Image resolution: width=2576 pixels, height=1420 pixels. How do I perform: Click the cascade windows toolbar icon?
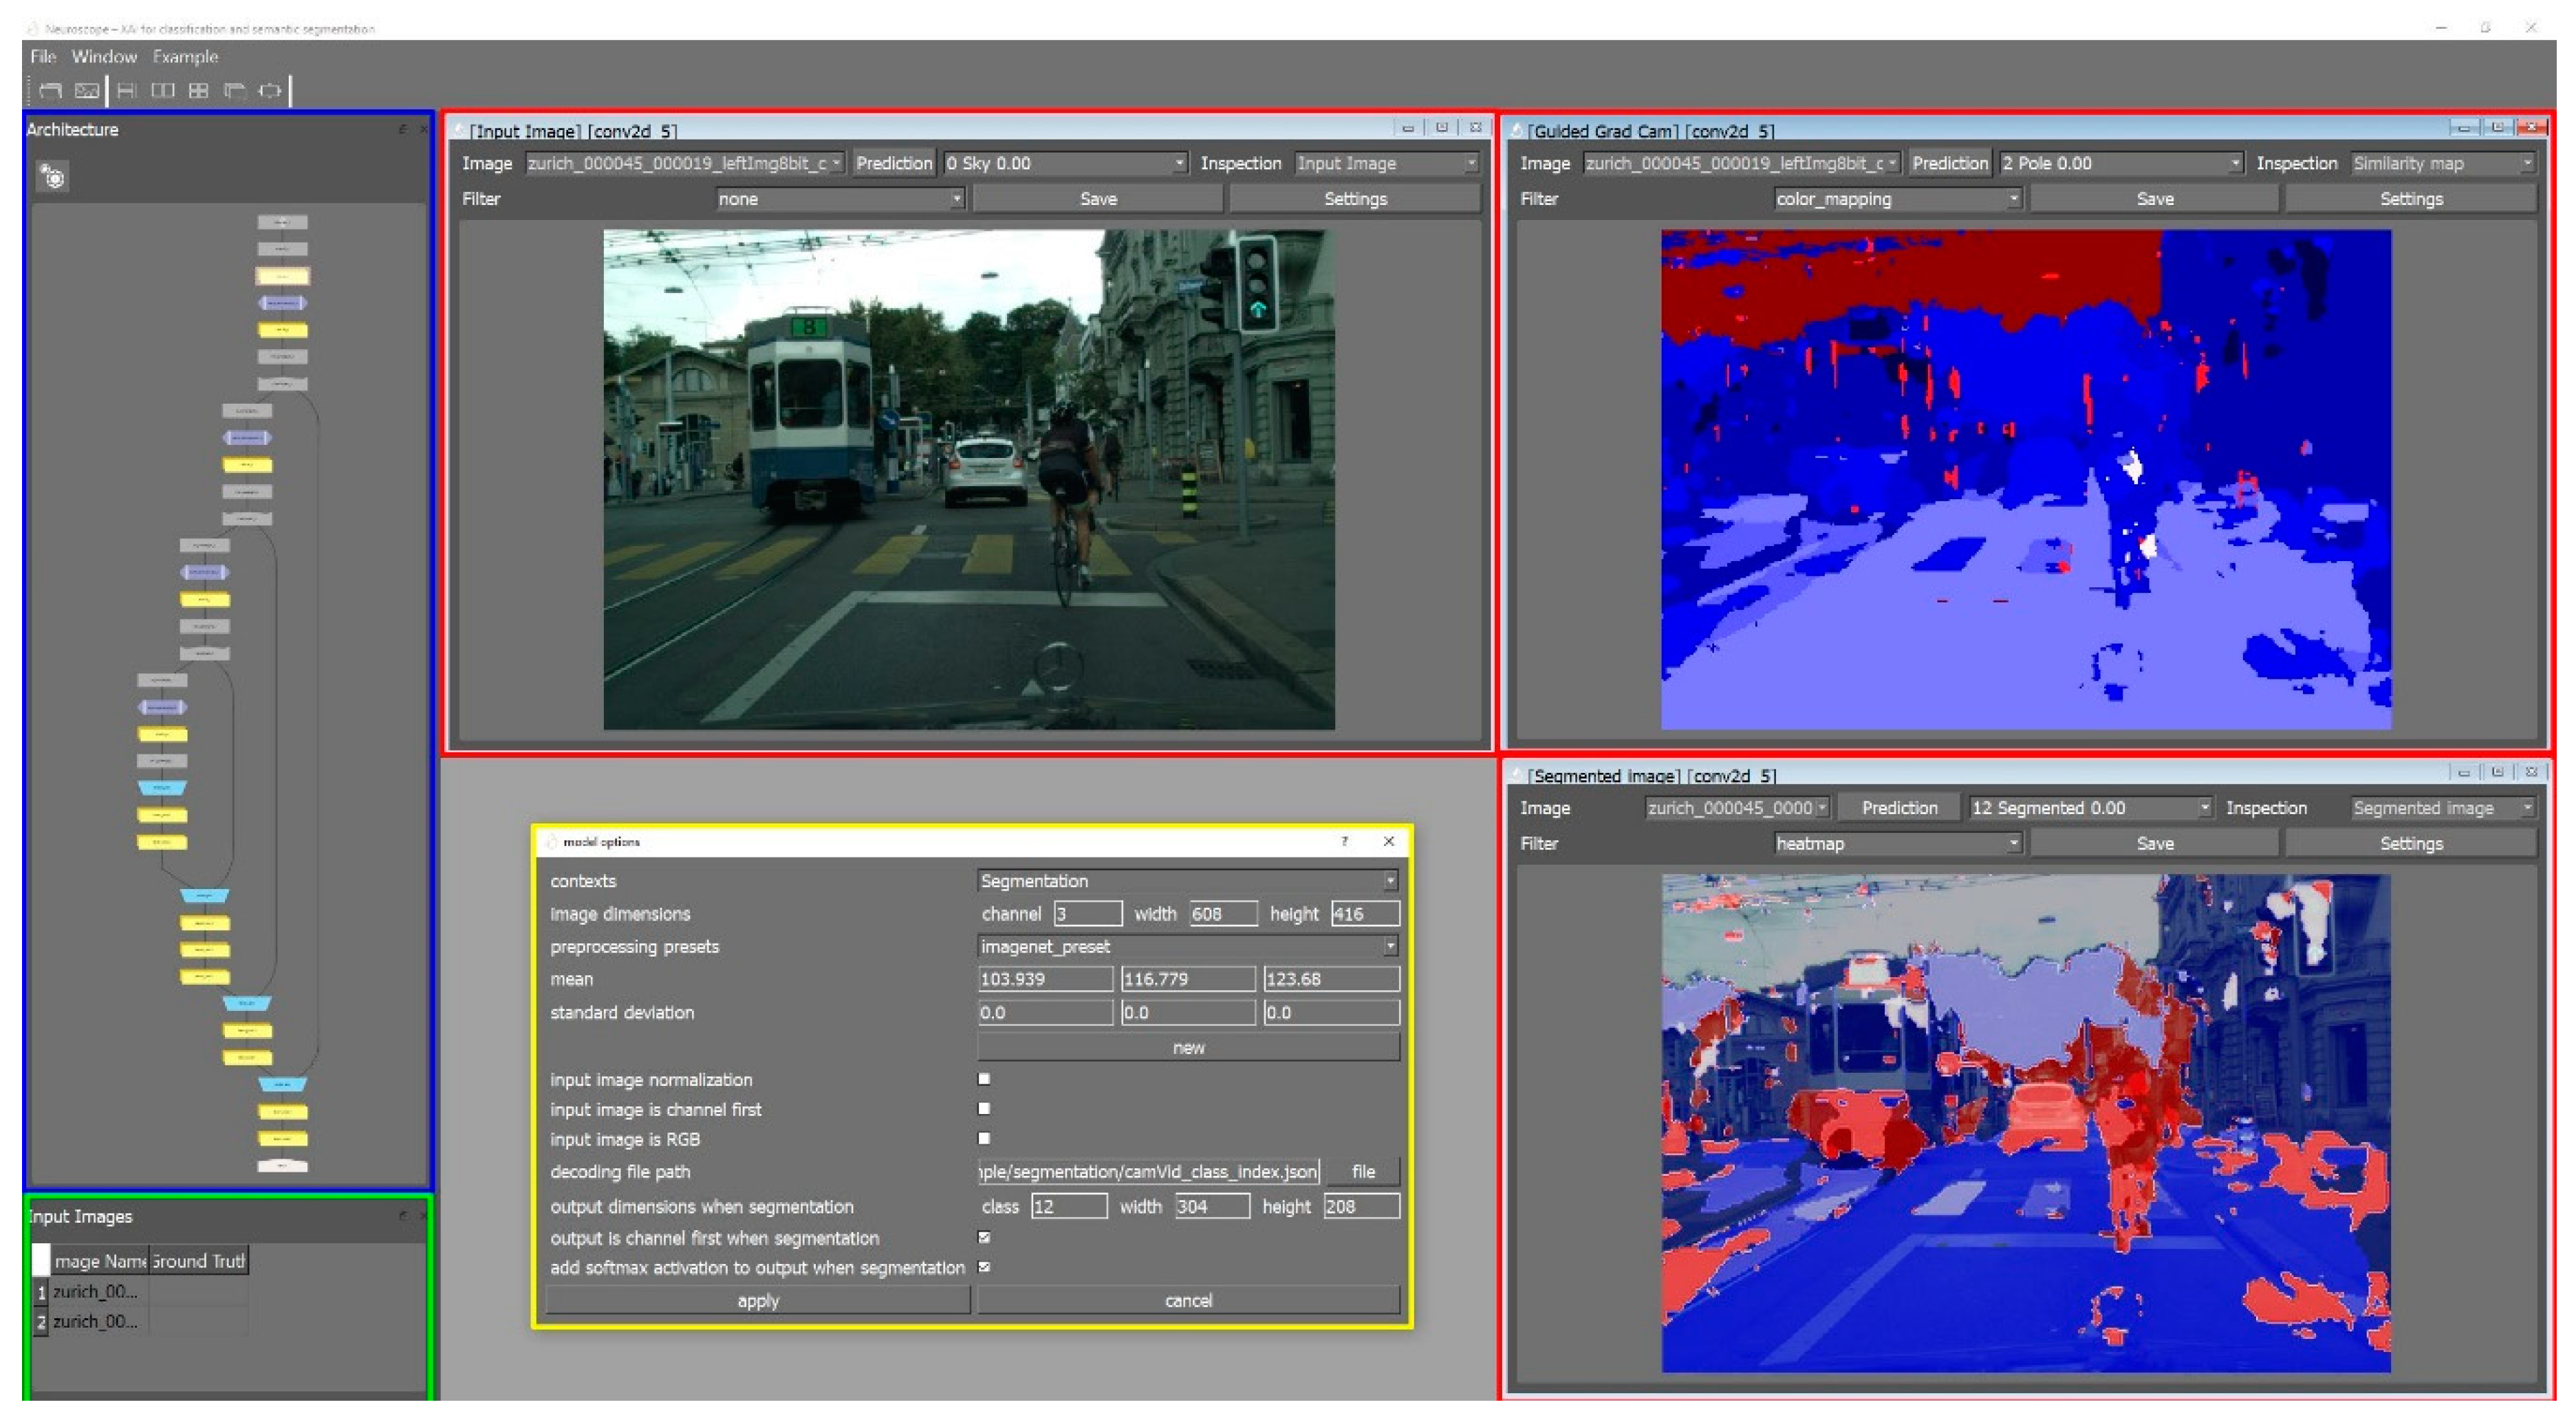pos(235,91)
